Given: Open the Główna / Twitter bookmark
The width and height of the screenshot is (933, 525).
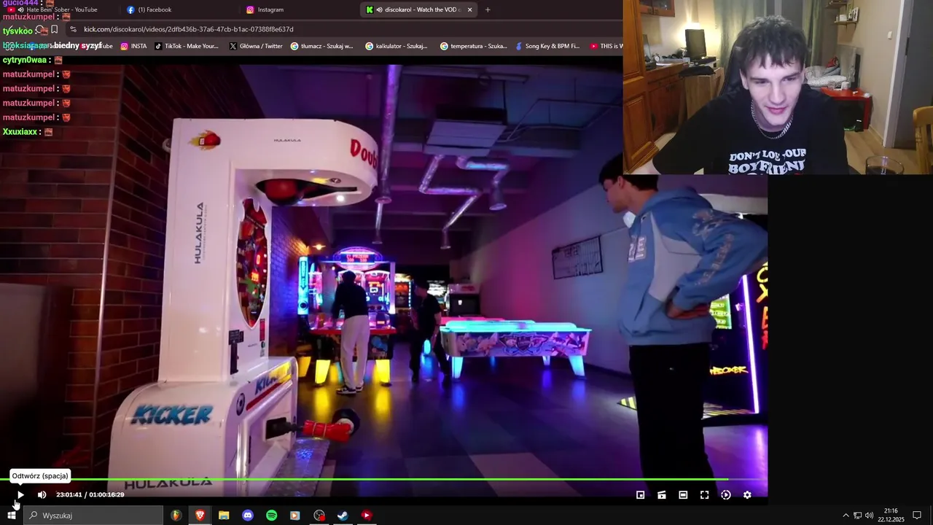Looking at the screenshot, I should (x=256, y=46).
